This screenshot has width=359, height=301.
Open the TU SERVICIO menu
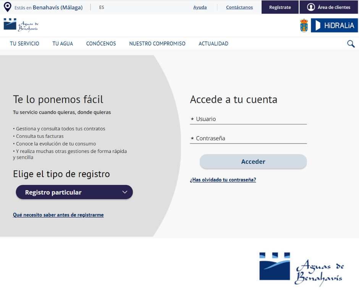tap(24, 44)
